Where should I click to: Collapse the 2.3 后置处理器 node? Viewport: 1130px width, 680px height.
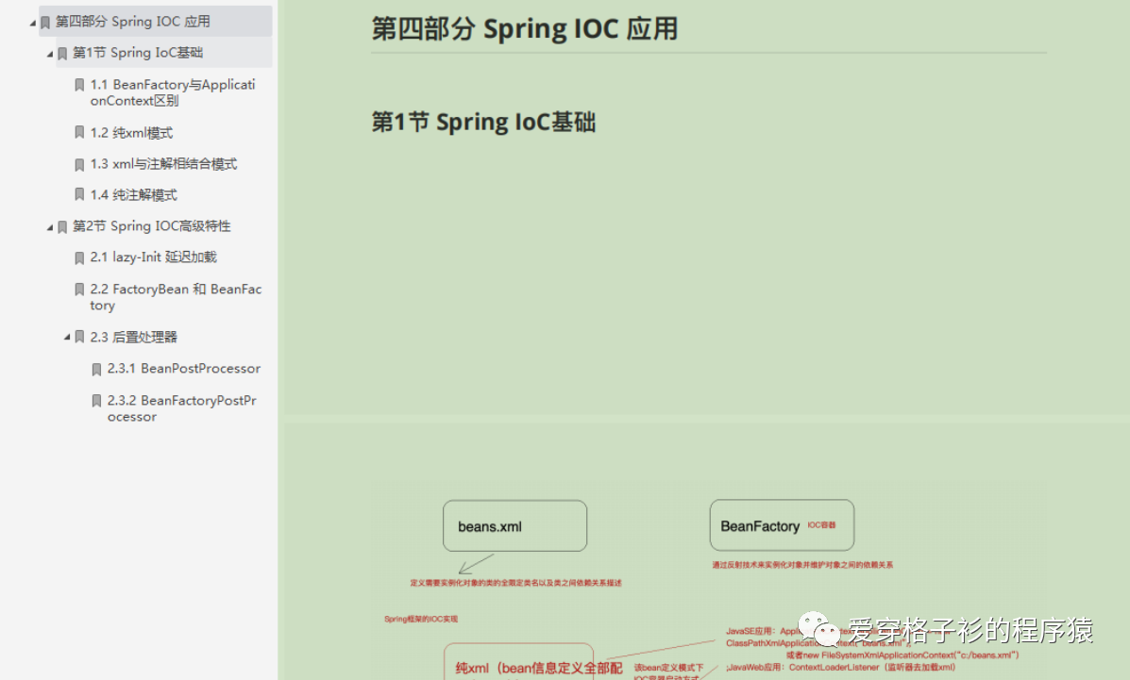[x=67, y=337]
